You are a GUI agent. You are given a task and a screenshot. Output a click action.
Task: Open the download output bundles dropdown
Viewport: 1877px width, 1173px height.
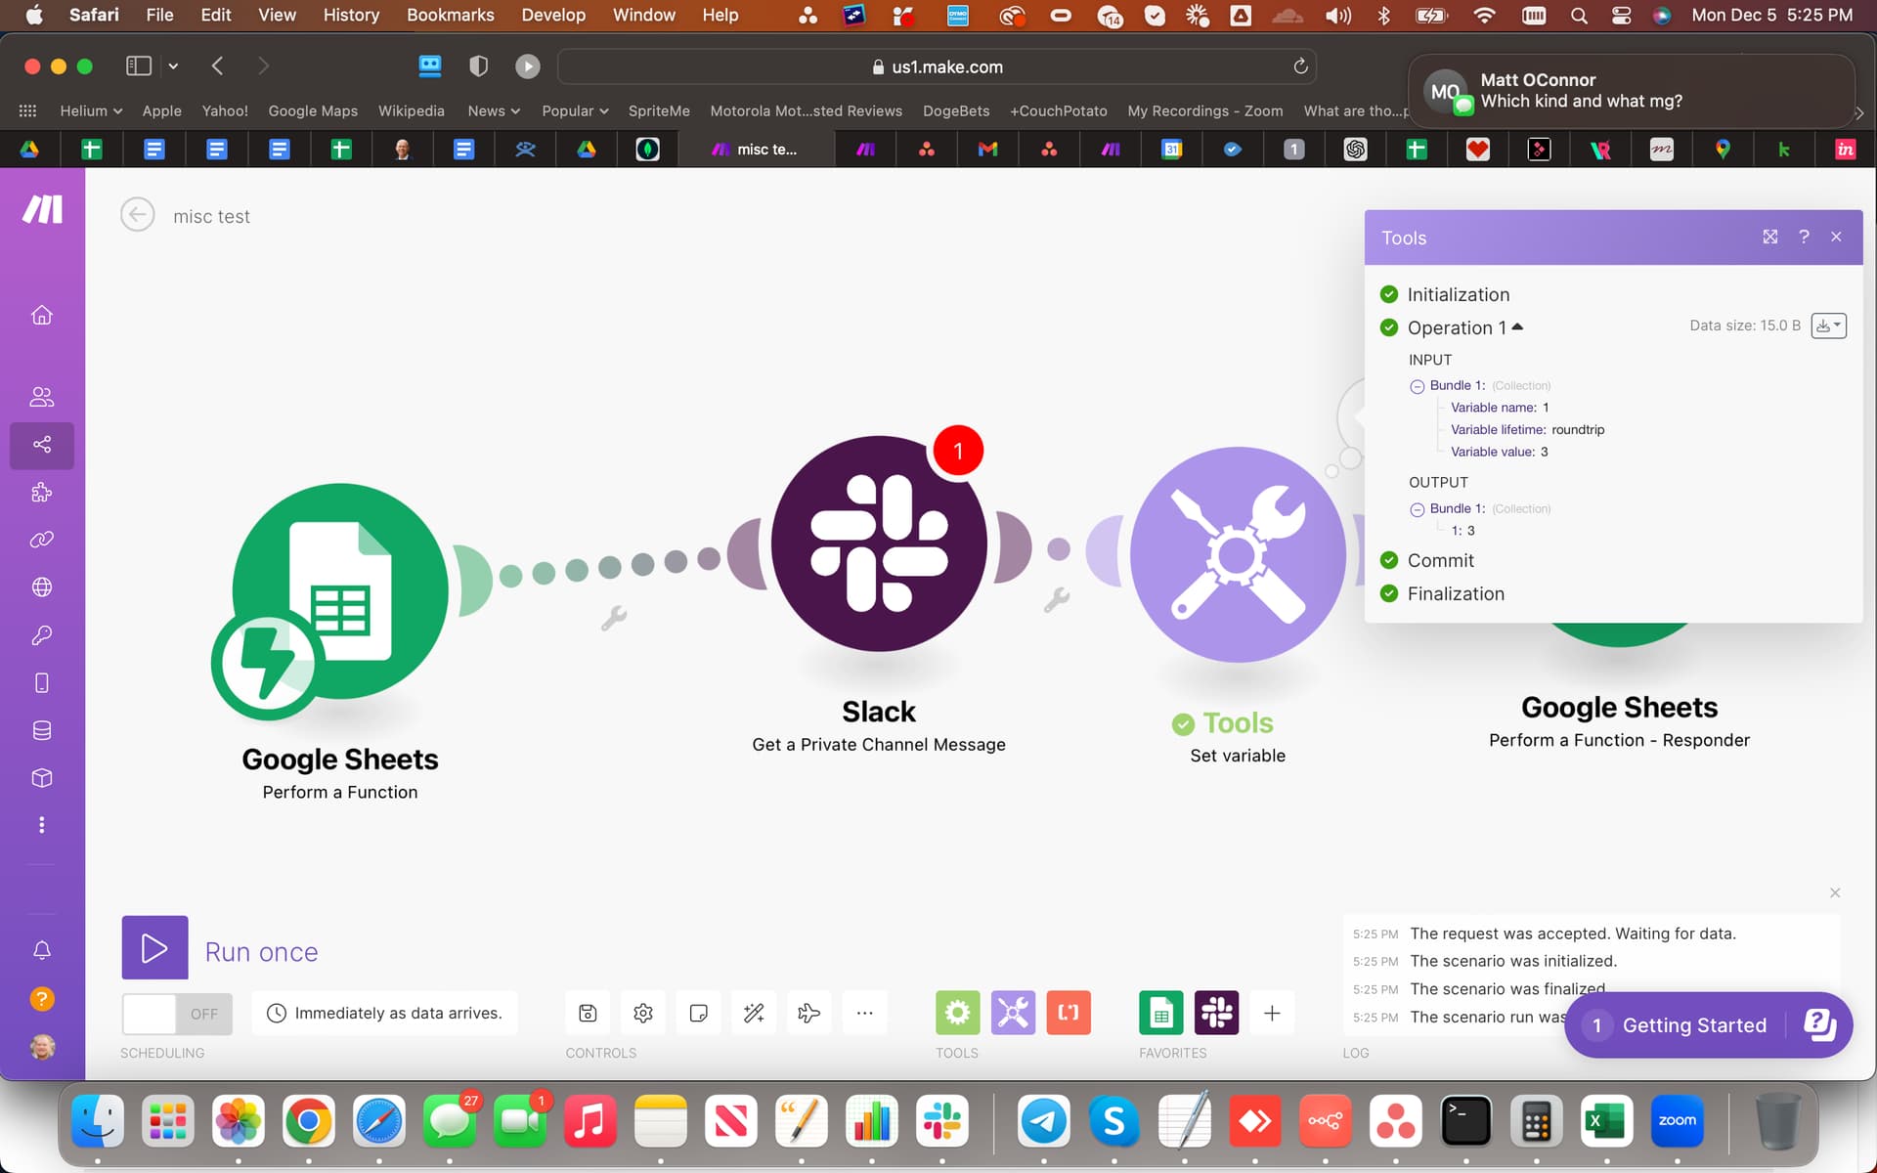coord(1828,326)
